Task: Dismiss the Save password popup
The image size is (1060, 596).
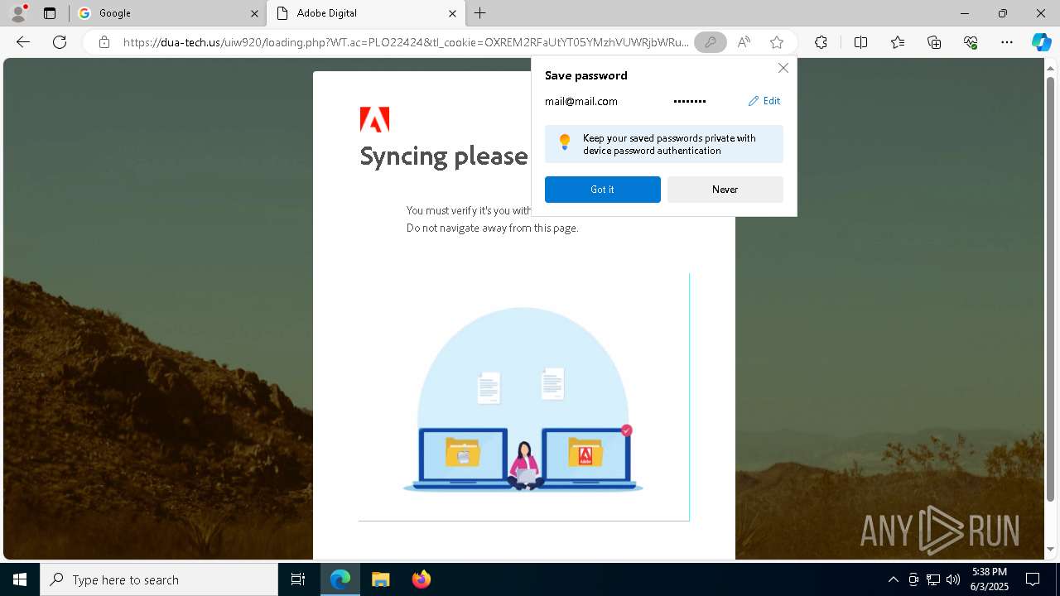Action: tap(783, 68)
